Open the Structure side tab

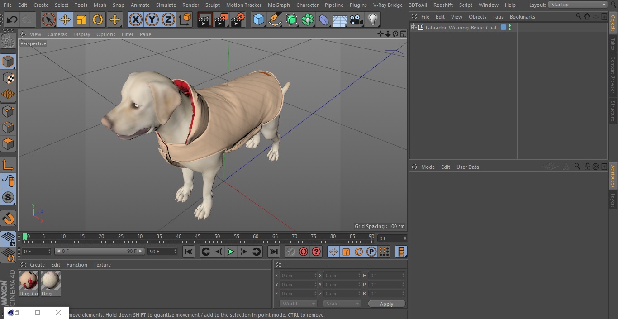pos(613,111)
